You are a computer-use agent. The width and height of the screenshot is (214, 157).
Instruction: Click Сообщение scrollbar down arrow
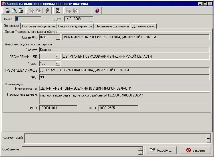[141, 153]
